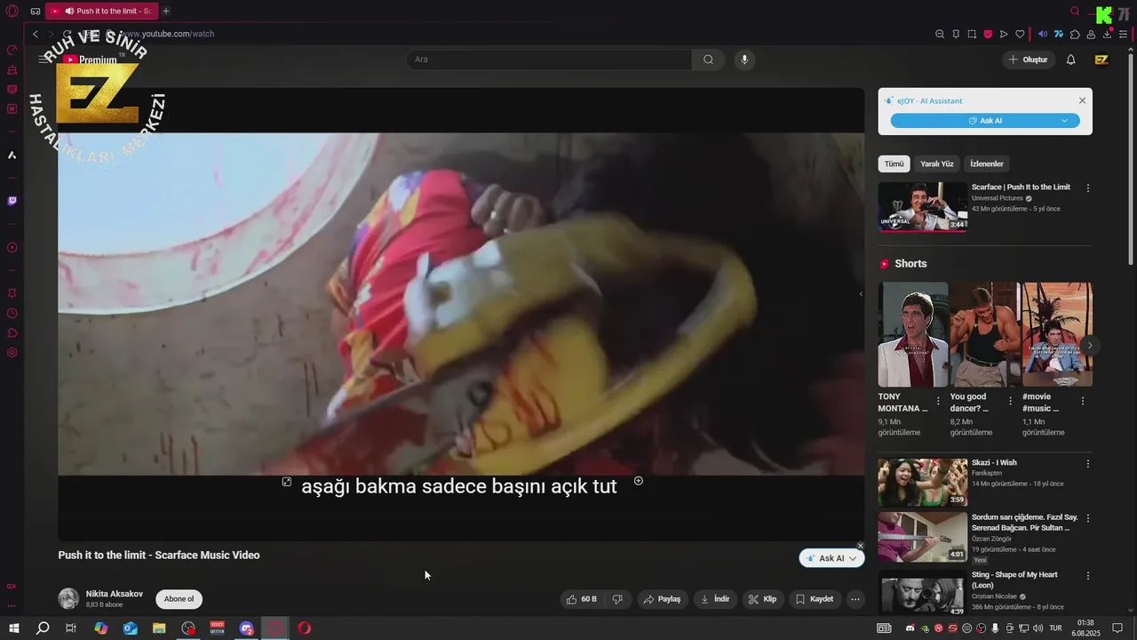Open Skazi - I Wish video thumbnail

pos(923,483)
